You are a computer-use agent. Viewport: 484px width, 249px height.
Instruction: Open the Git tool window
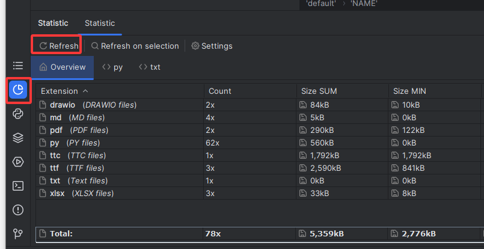click(18, 233)
